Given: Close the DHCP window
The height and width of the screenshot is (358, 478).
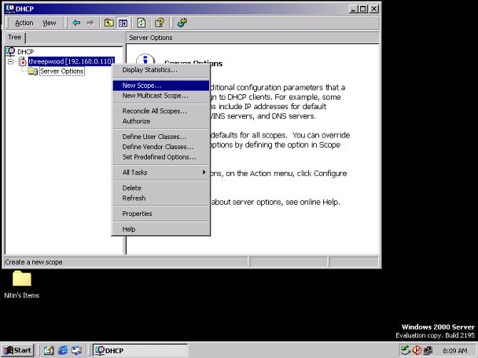Looking at the screenshot, I should tap(374, 9).
